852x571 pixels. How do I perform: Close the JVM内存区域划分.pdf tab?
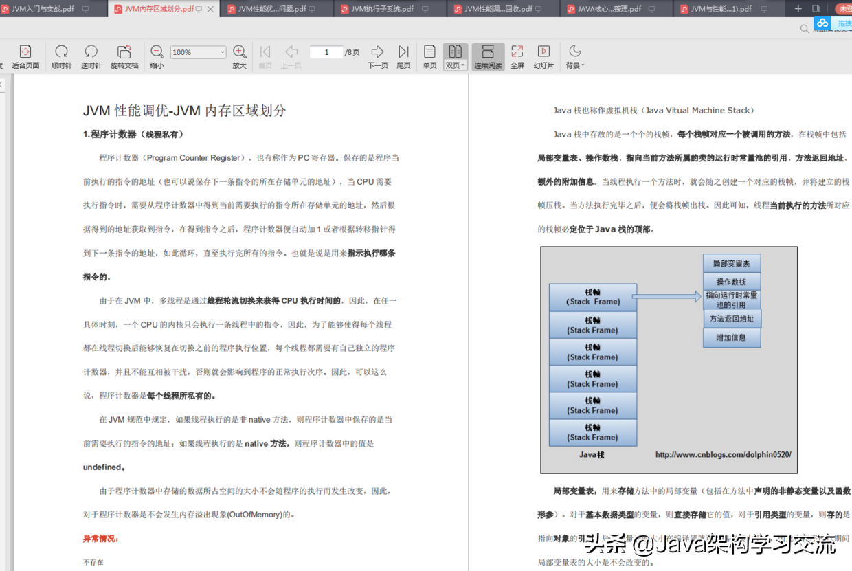[210, 9]
